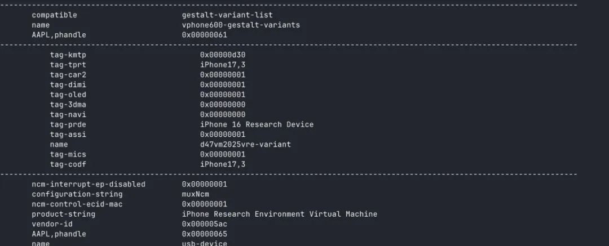Image resolution: width=609 pixels, height=246 pixels.
Task: Click the tag-codf property name
Action: point(68,164)
